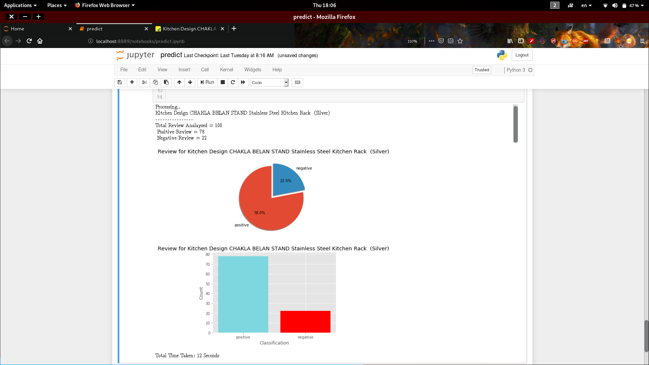Bookmark this page with star icon
Image resolution: width=649 pixels, height=365 pixels.
[x=460, y=41]
